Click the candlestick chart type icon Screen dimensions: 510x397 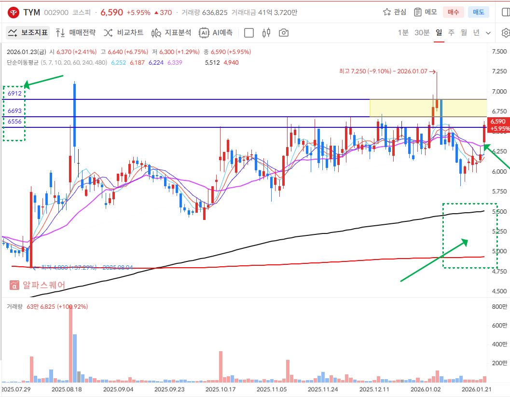pyautogui.click(x=266, y=33)
